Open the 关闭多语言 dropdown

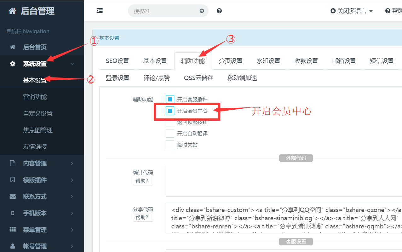coord(352,11)
